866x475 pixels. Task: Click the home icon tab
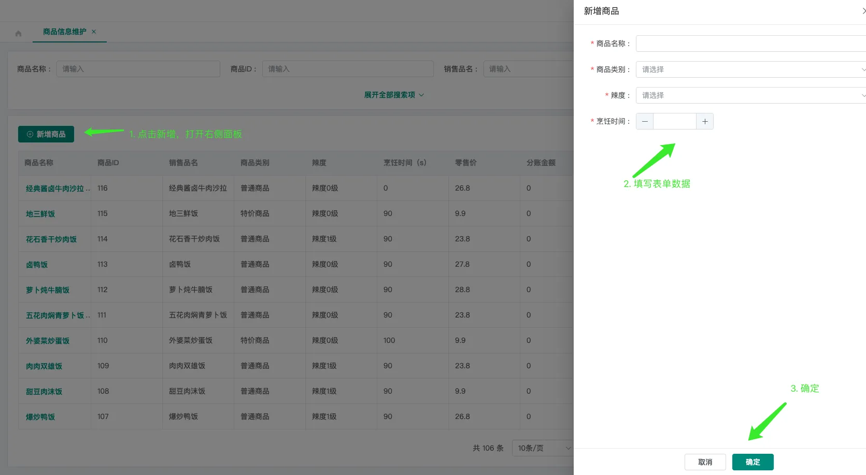point(18,34)
